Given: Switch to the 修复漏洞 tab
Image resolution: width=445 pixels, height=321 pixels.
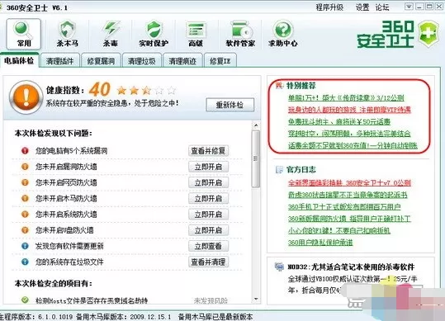Looking at the screenshot, I should (x=101, y=61).
